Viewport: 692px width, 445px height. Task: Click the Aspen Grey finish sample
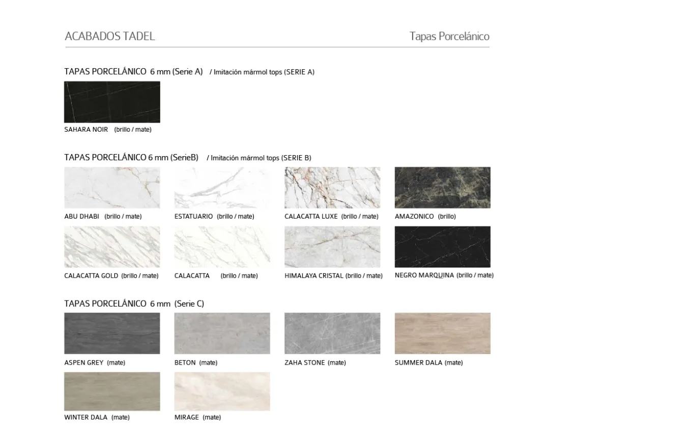[112, 334]
